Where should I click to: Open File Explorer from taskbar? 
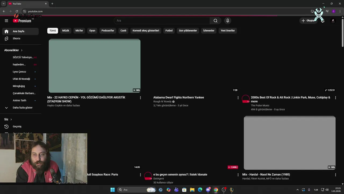[192, 190]
